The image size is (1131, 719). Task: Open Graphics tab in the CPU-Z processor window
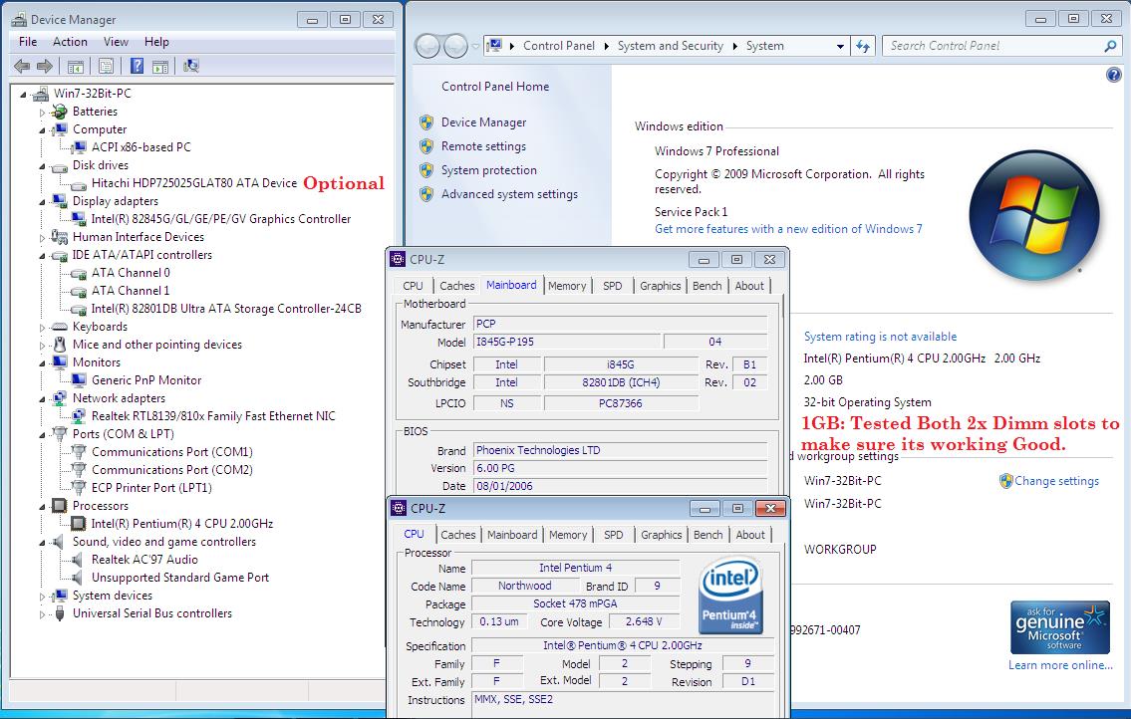tap(662, 535)
